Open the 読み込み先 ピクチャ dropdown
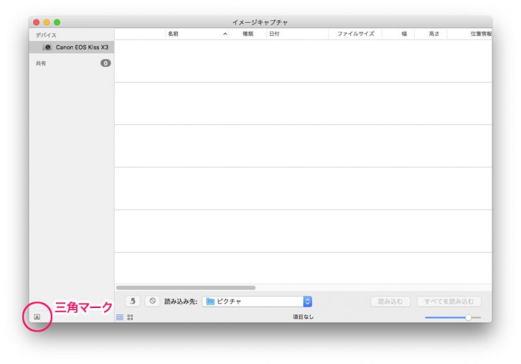The image size is (521, 364). 257,301
